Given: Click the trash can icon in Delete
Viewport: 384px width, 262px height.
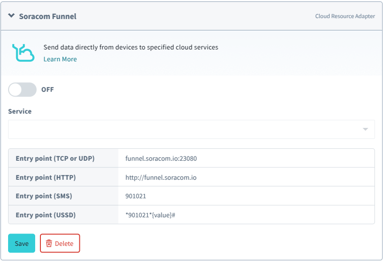Looking at the screenshot, I should tap(49, 243).
